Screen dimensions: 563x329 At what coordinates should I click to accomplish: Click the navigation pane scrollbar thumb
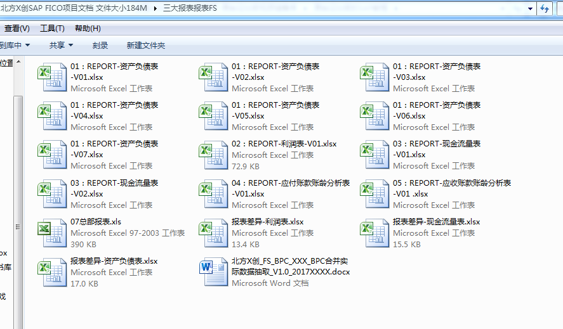click(18, 212)
